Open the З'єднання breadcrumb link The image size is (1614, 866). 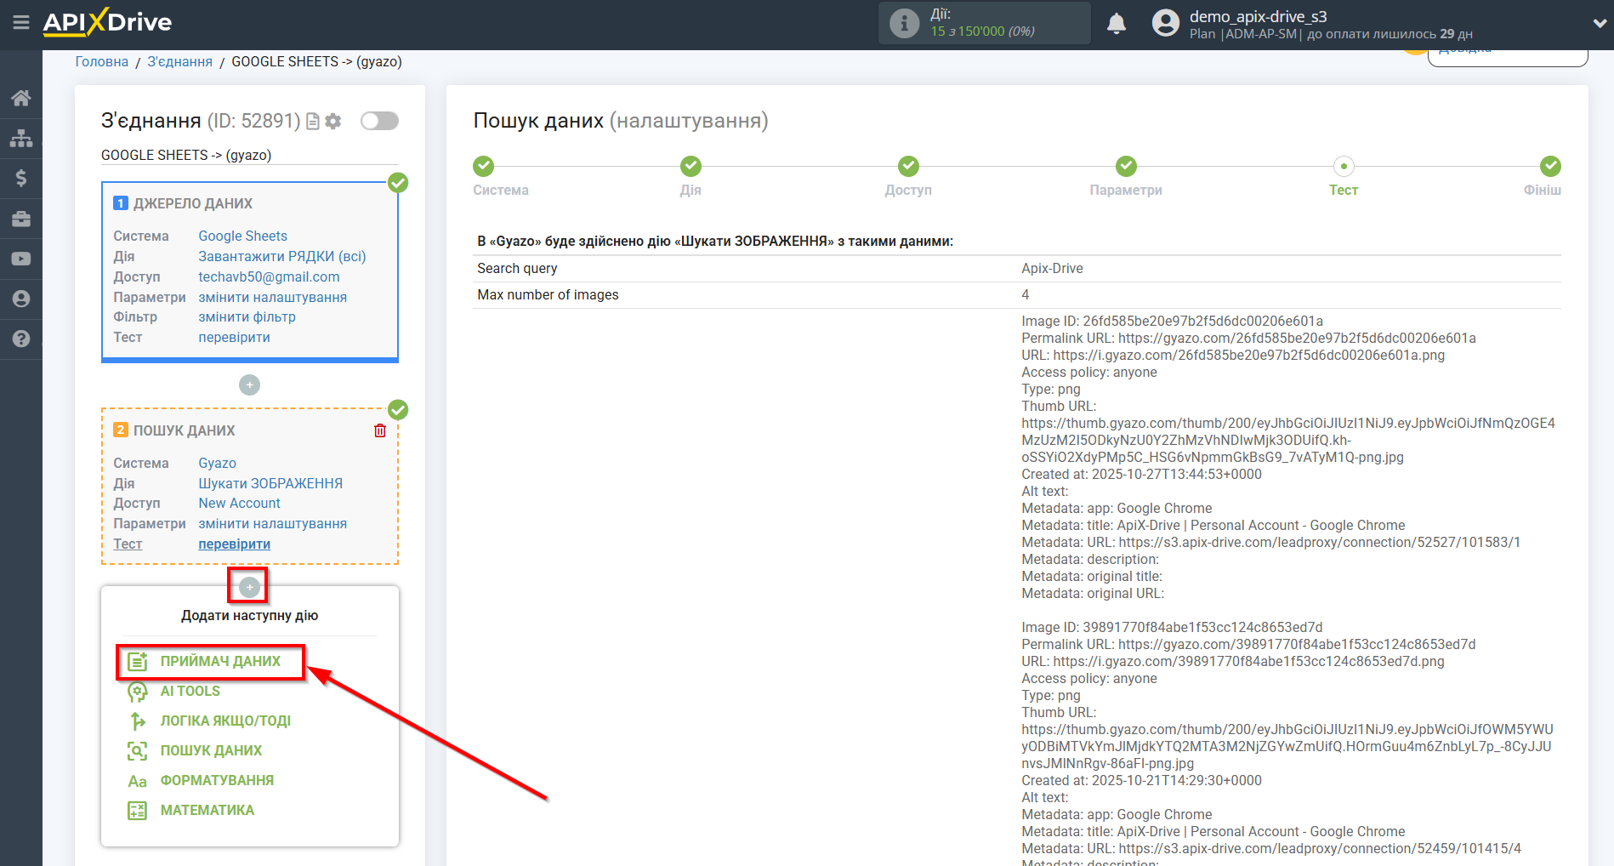[179, 61]
